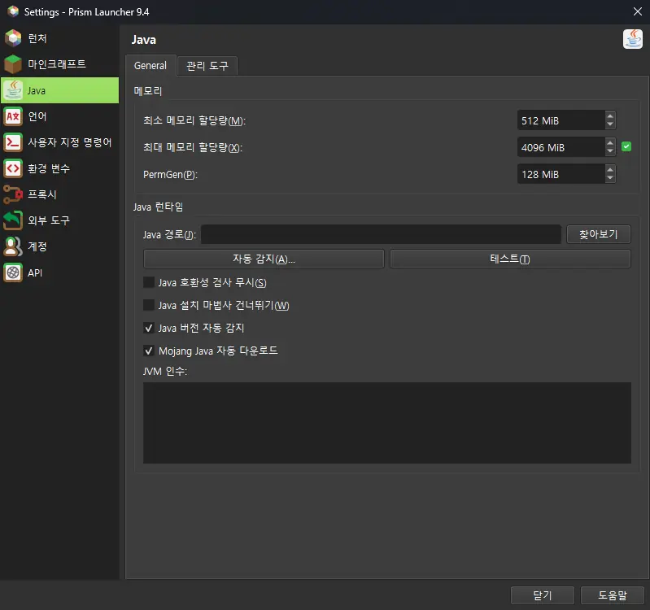Screen dimensions: 650x610
Task: Switch to the General tab
Action: (151, 66)
